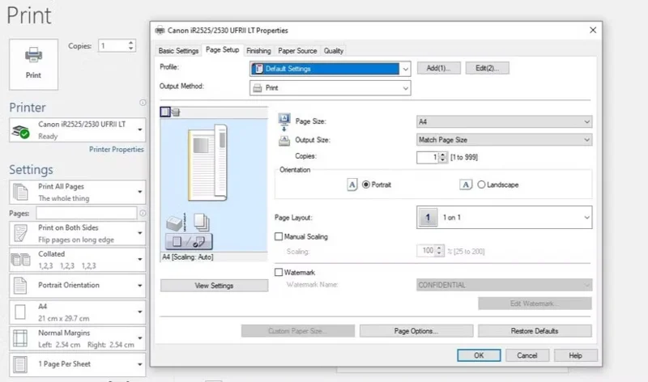Click the Copies field in Word Print pane
The image size is (648, 382).
[x=113, y=46]
